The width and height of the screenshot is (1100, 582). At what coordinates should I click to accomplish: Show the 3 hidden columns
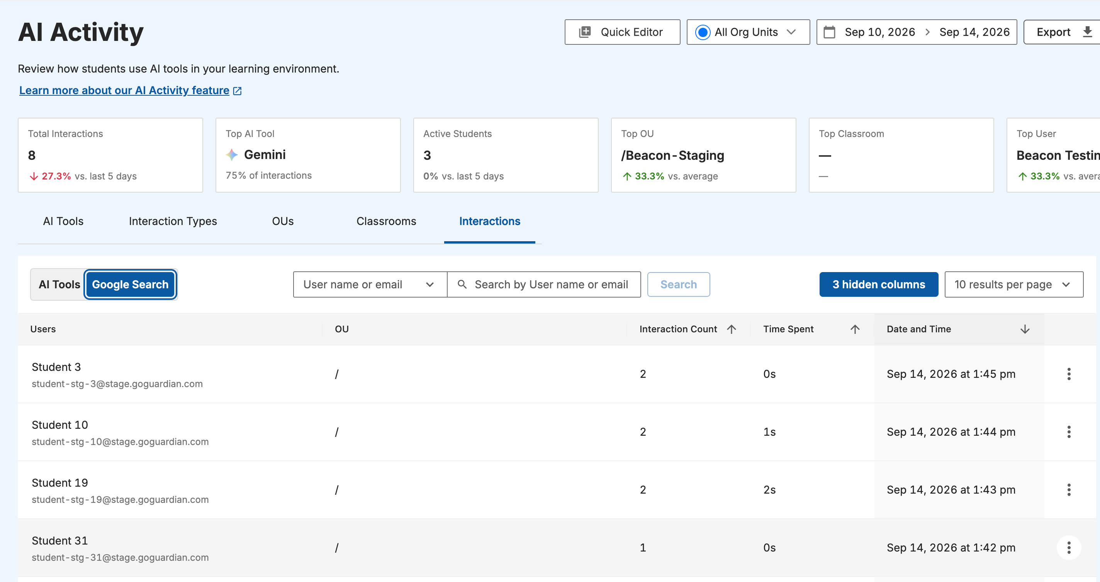[x=878, y=284]
